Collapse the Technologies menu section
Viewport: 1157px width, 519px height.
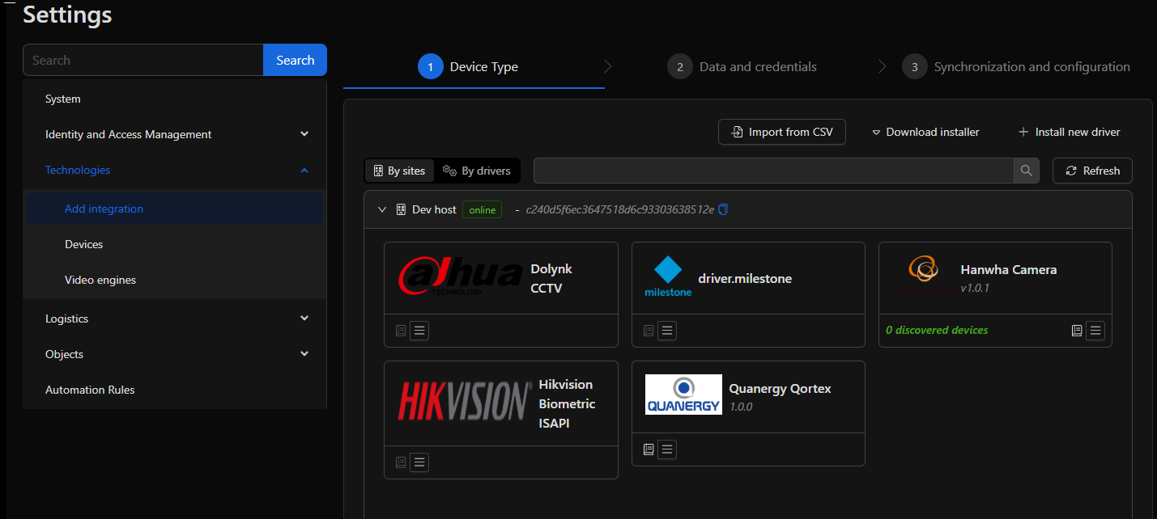[x=304, y=170]
